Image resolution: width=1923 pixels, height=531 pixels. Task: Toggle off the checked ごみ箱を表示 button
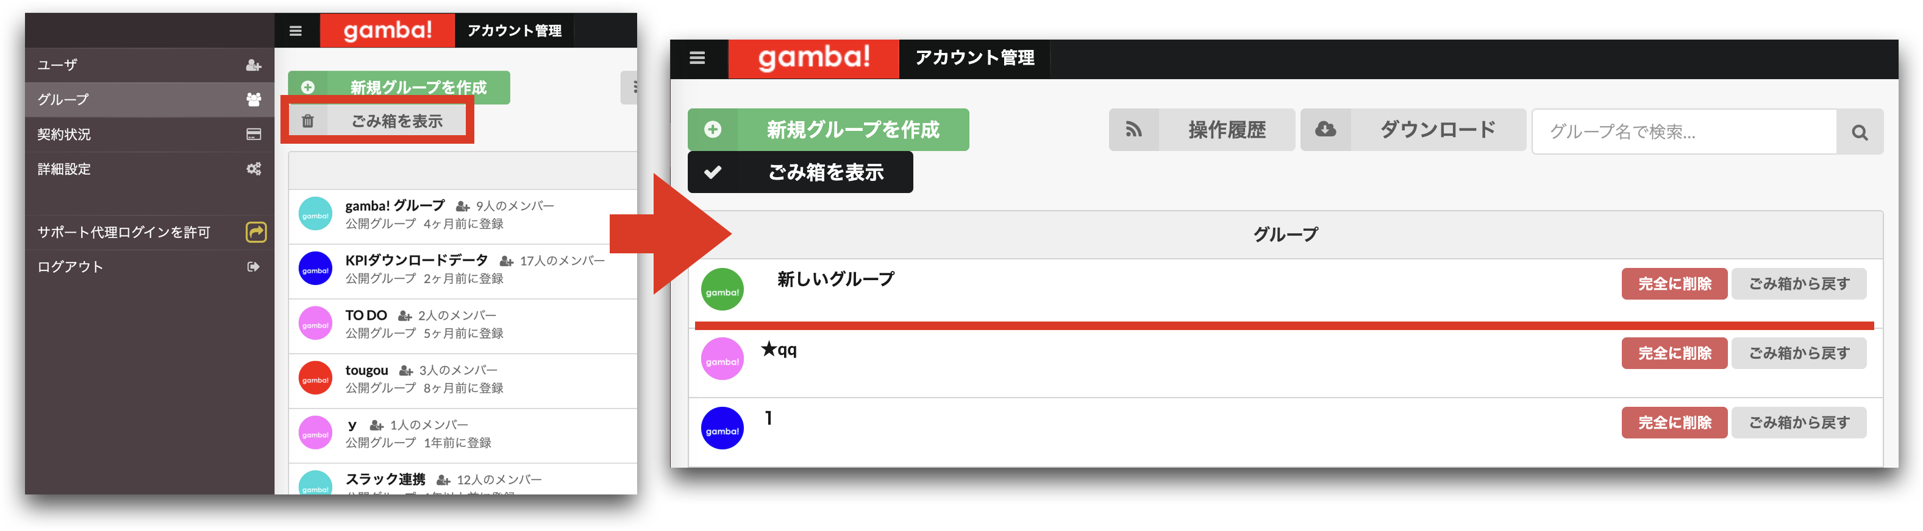coord(799,172)
